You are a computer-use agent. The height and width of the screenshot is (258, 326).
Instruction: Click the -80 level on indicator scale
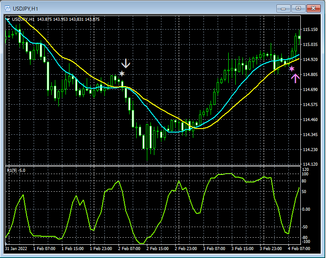point(304,238)
